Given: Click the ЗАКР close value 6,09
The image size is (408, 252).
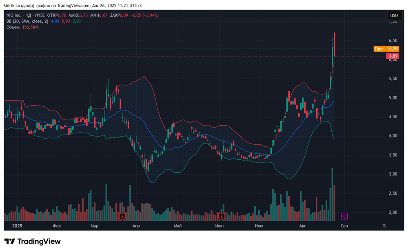Looking at the screenshot, I should point(124,15).
